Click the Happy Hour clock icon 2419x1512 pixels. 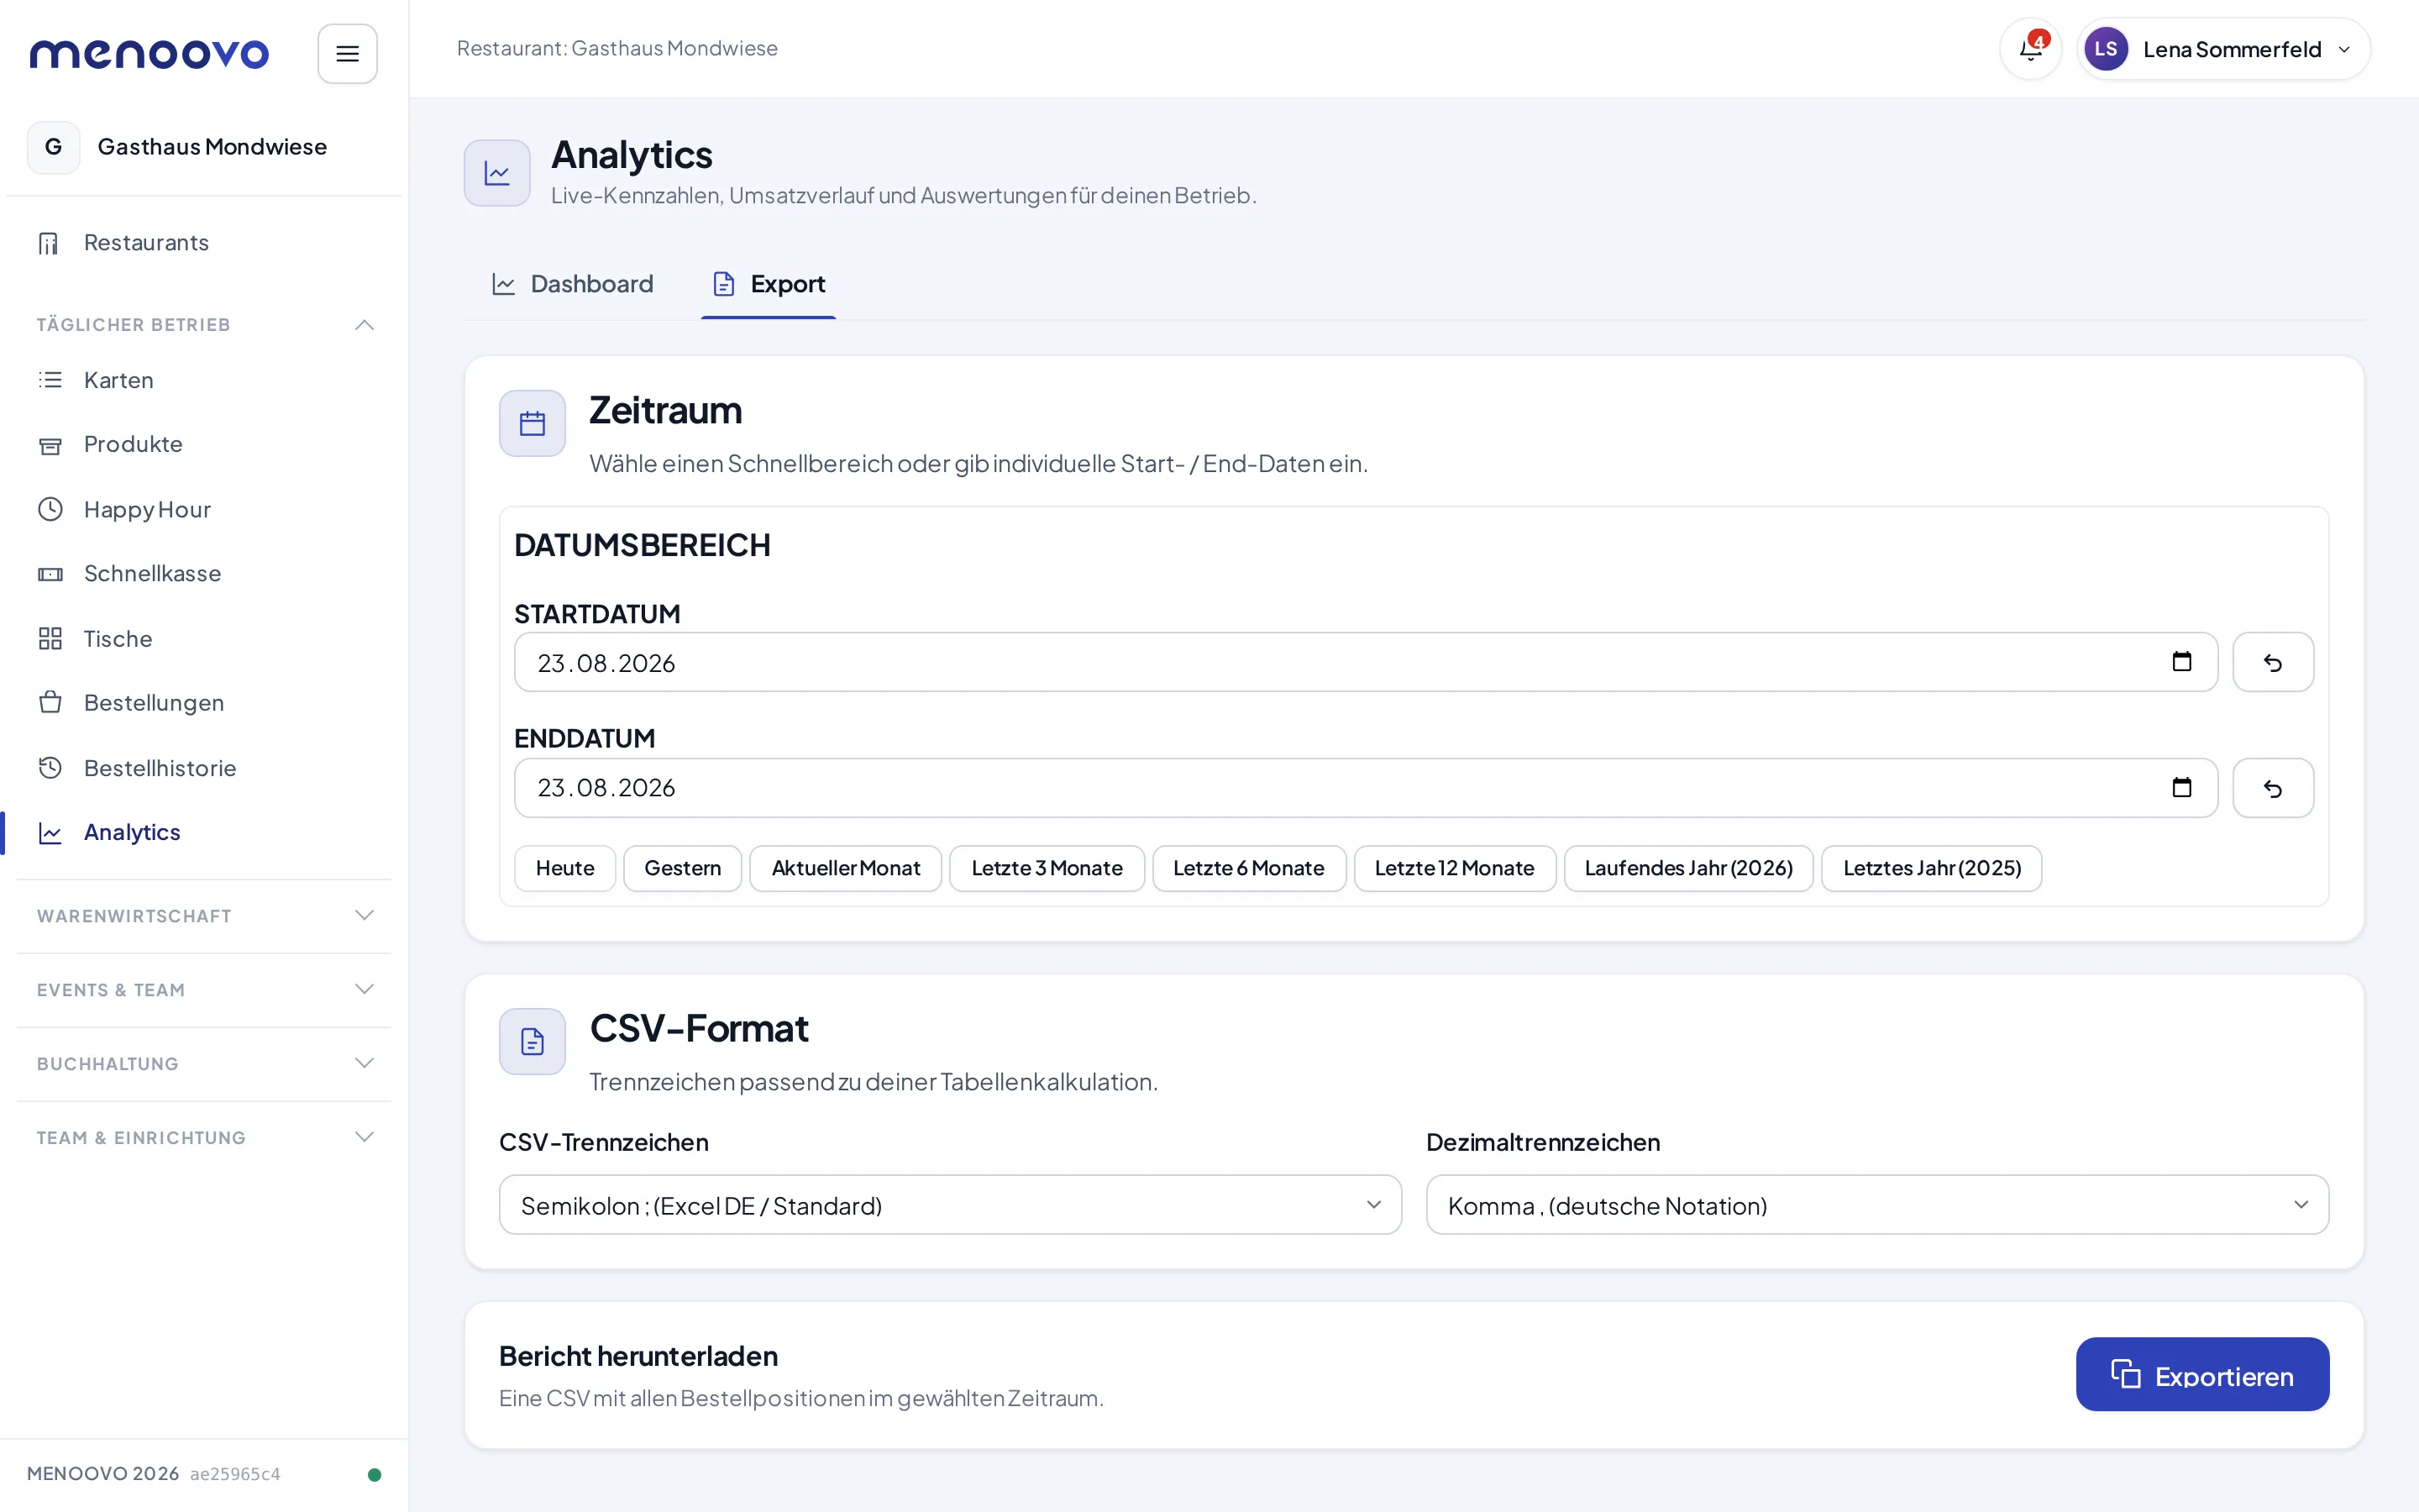click(x=50, y=509)
